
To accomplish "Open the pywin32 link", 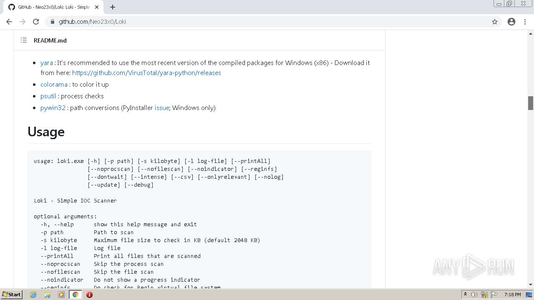I will 53,108.
